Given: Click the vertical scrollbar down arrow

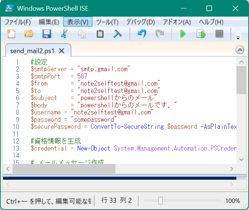Looking at the screenshot, I should click(x=241, y=159).
